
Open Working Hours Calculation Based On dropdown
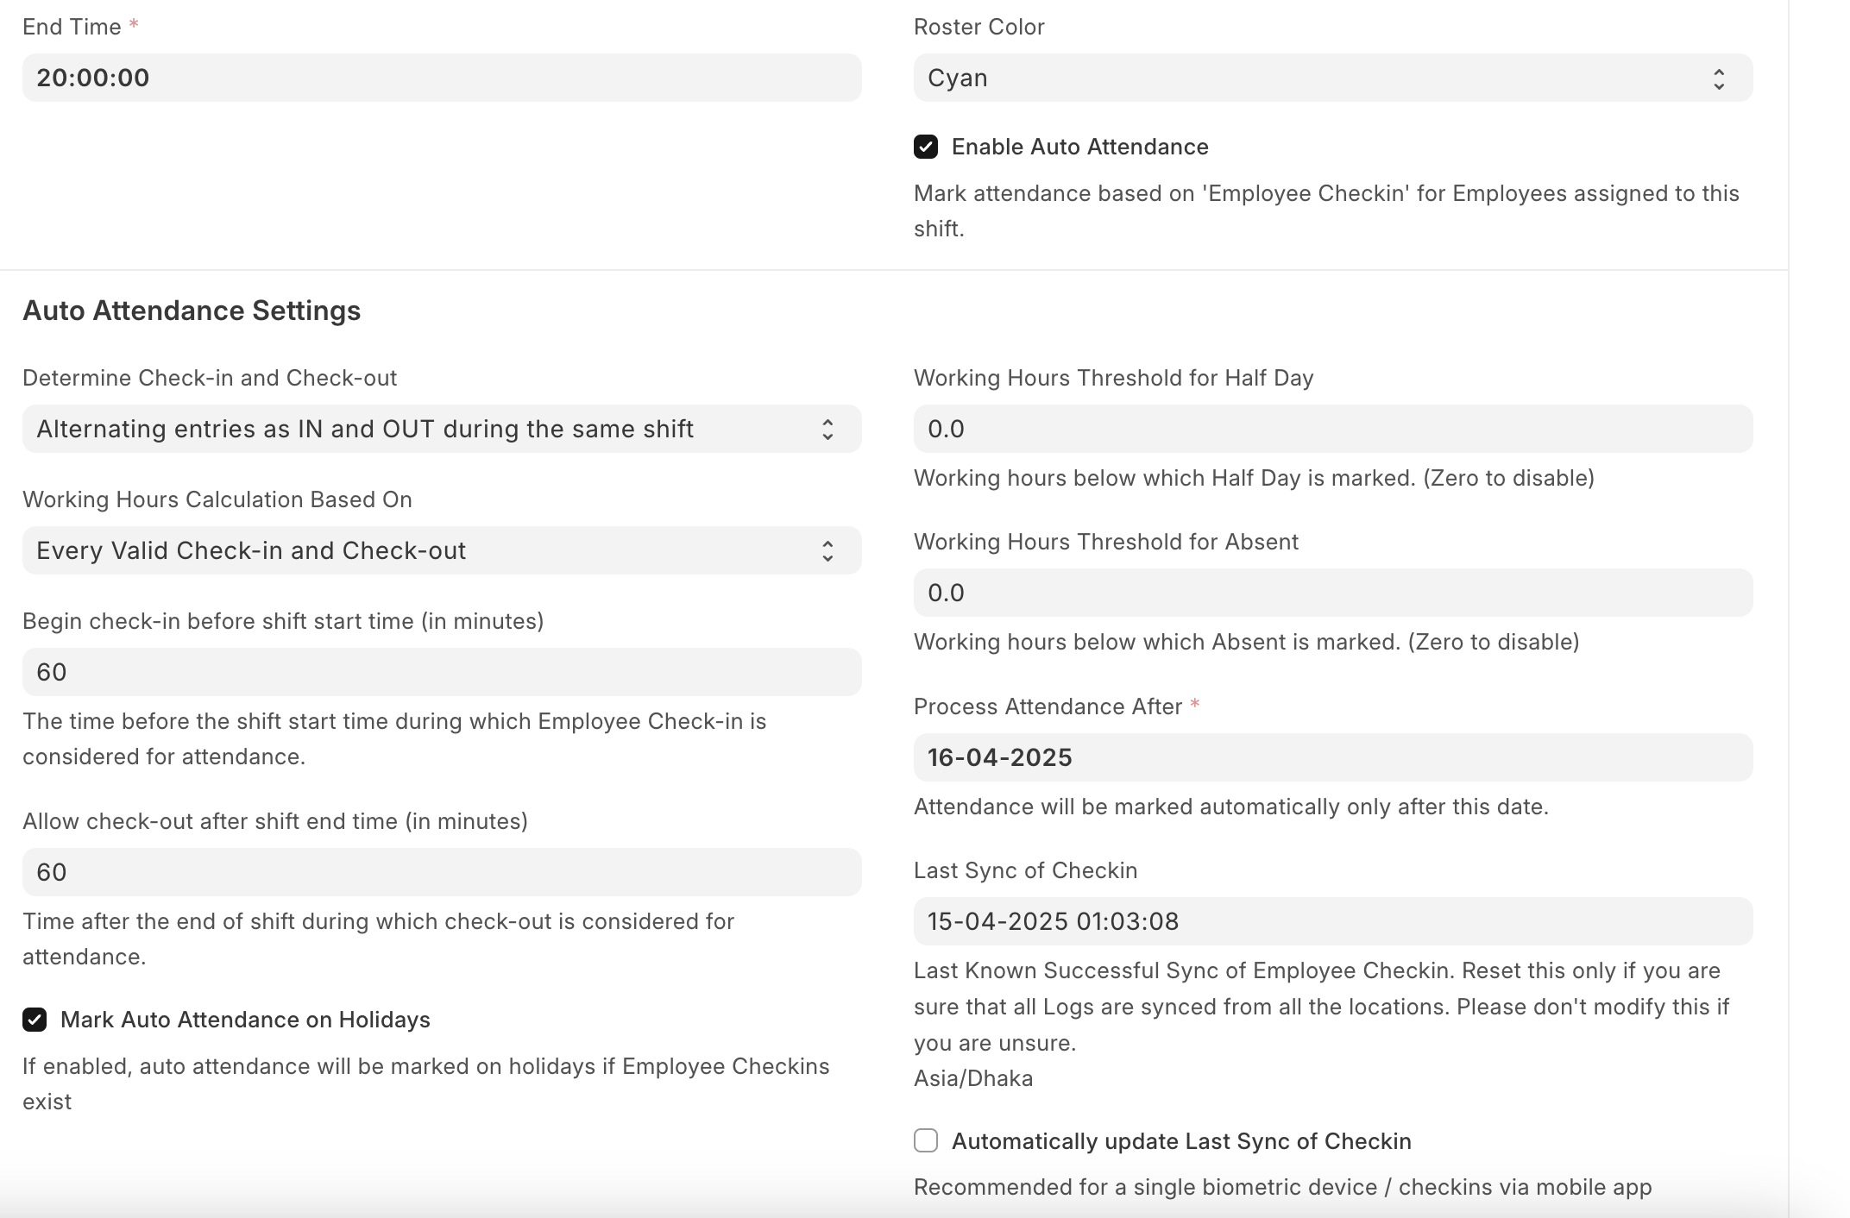[442, 550]
